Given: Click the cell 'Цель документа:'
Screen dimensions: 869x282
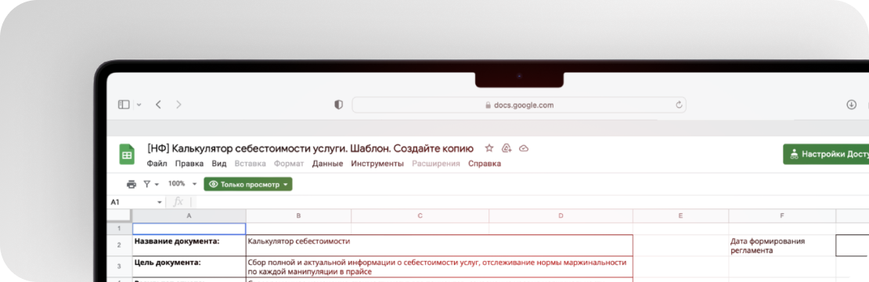Looking at the screenshot, I should coord(189,266).
